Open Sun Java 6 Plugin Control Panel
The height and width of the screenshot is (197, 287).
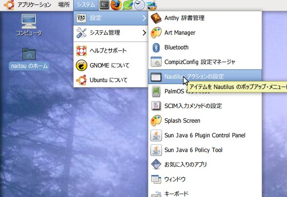click(x=205, y=135)
